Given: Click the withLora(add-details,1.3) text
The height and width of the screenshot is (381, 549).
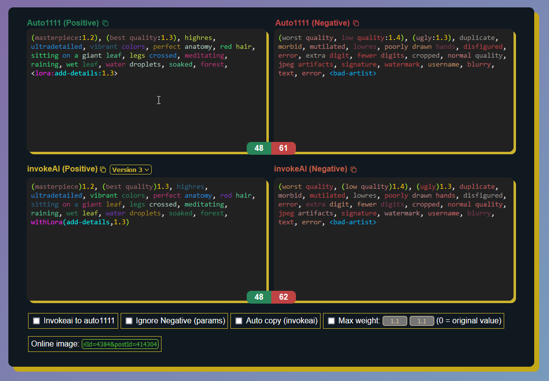Looking at the screenshot, I should tap(80, 222).
